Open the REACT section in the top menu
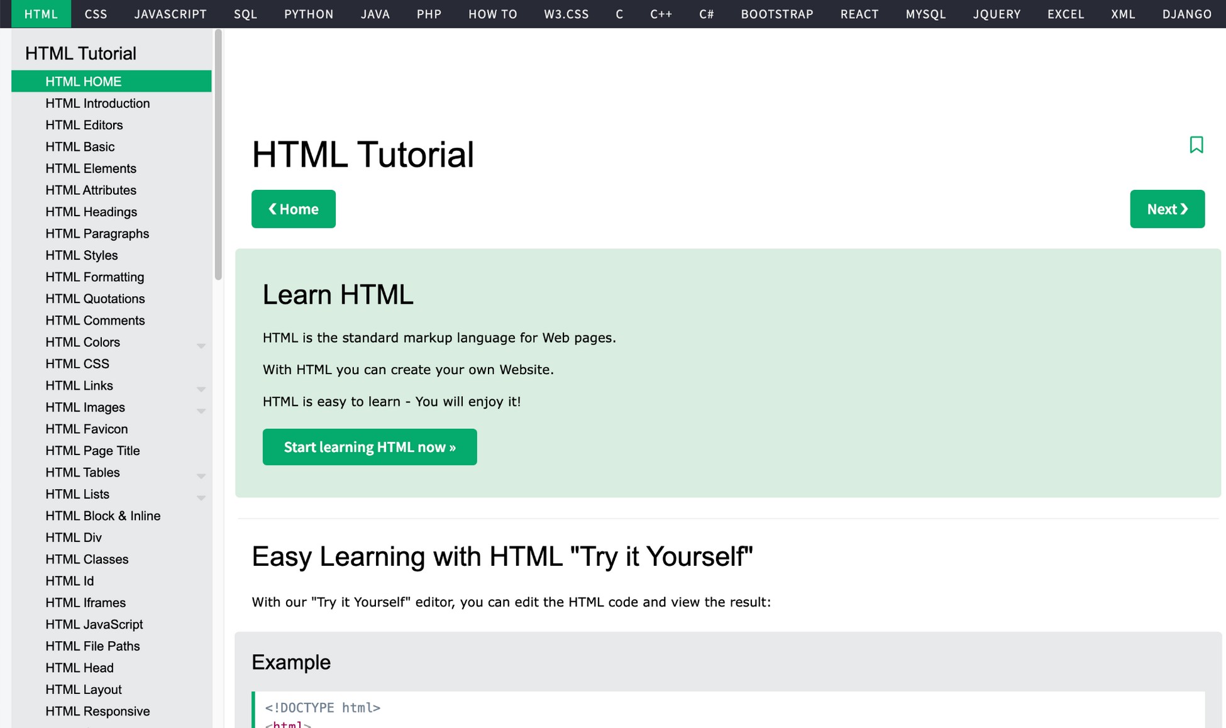 pos(859,14)
